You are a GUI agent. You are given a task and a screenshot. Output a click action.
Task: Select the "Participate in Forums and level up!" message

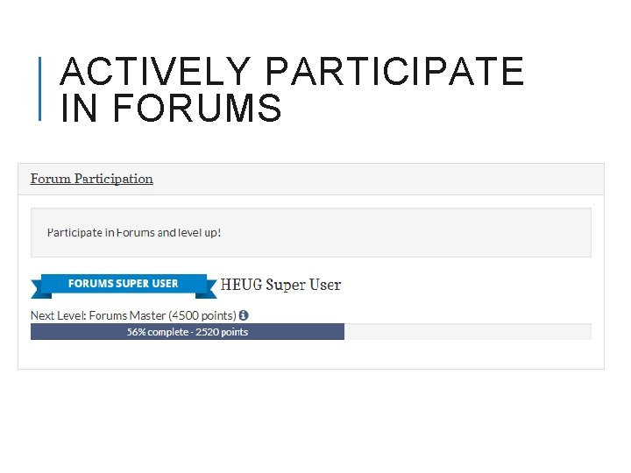134,233
